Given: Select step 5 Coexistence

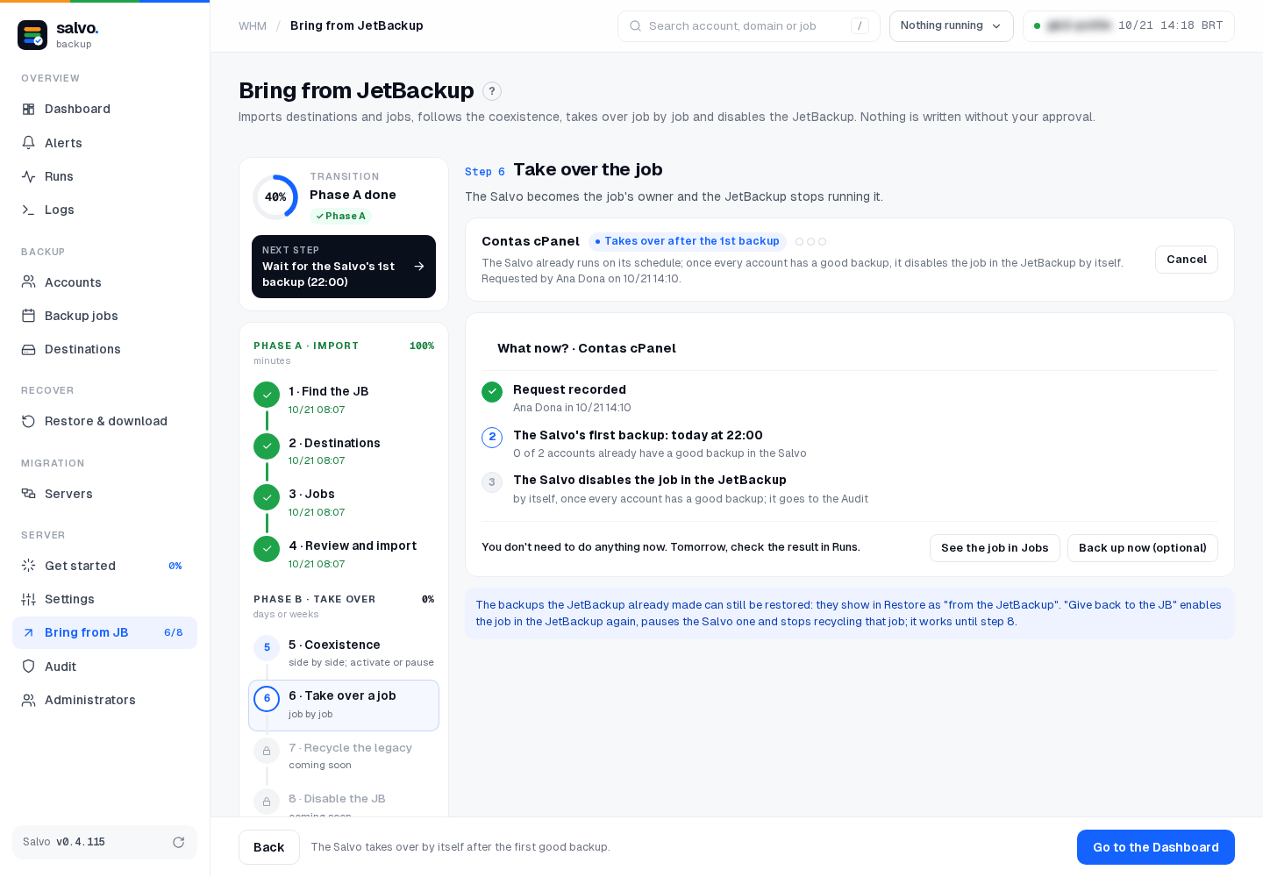Looking at the screenshot, I should coord(344,653).
